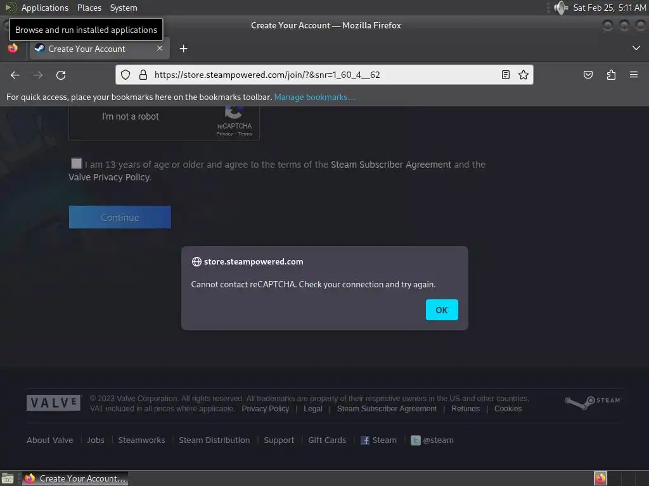Open Gift Cards link
The height and width of the screenshot is (486, 649).
click(x=327, y=440)
